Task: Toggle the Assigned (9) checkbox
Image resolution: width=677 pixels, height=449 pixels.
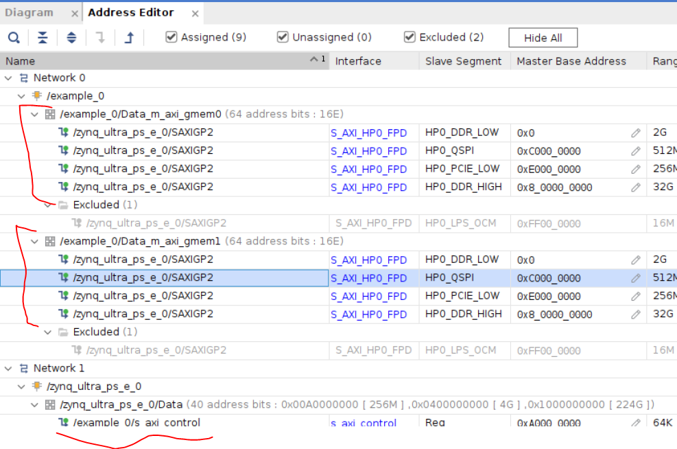Action: [x=171, y=37]
